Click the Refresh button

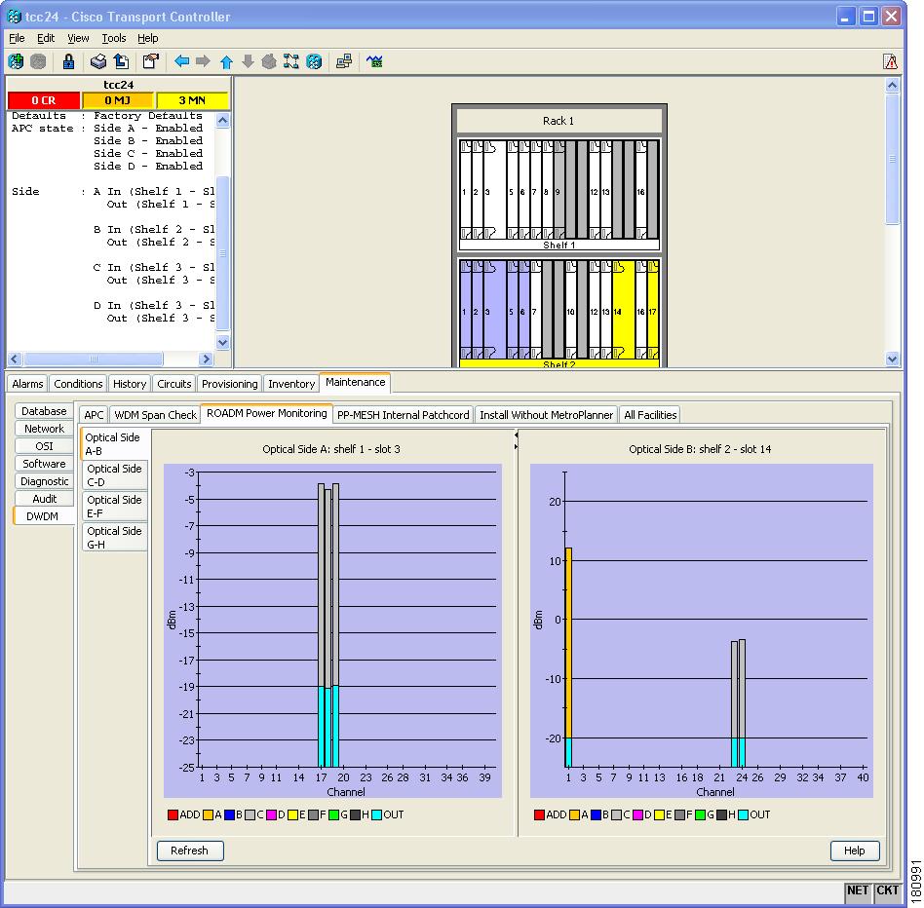(x=190, y=851)
